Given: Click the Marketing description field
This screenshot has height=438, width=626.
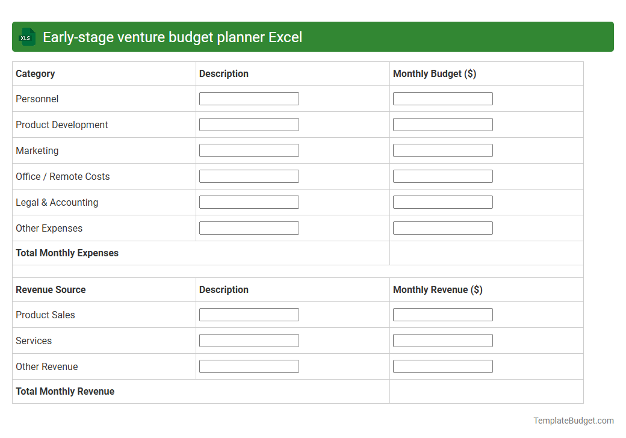Looking at the screenshot, I should point(249,150).
